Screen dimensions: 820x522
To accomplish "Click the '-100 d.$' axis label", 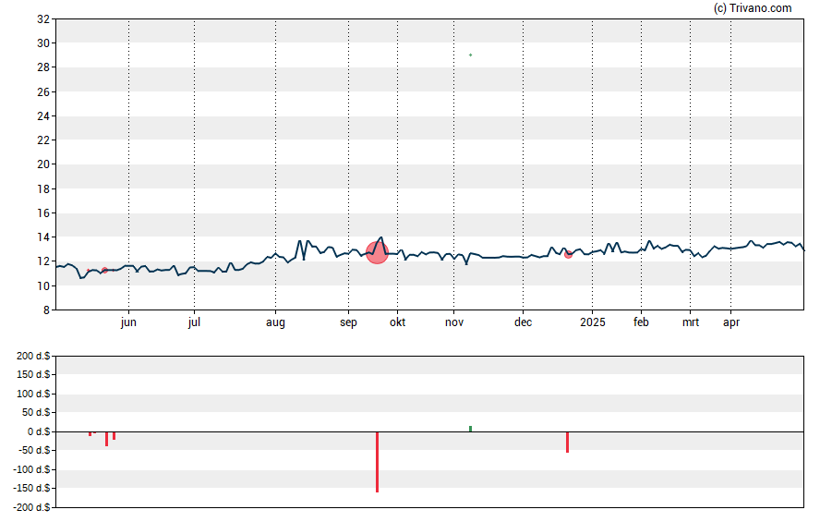I will pos(31,469).
